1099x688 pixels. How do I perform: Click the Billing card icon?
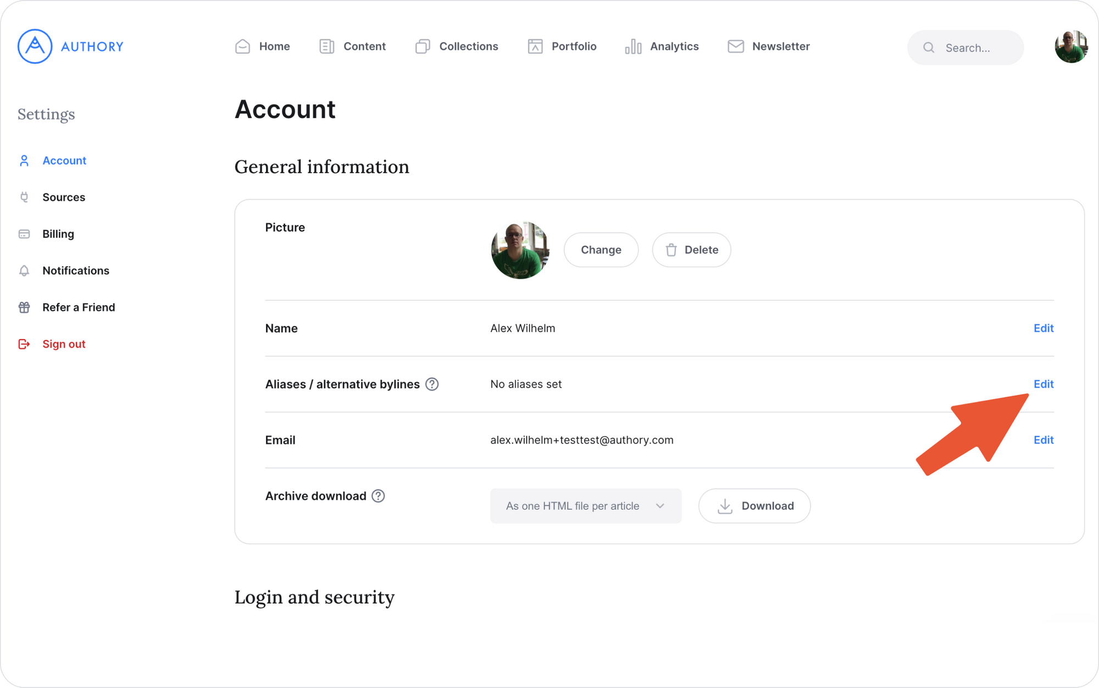click(24, 234)
